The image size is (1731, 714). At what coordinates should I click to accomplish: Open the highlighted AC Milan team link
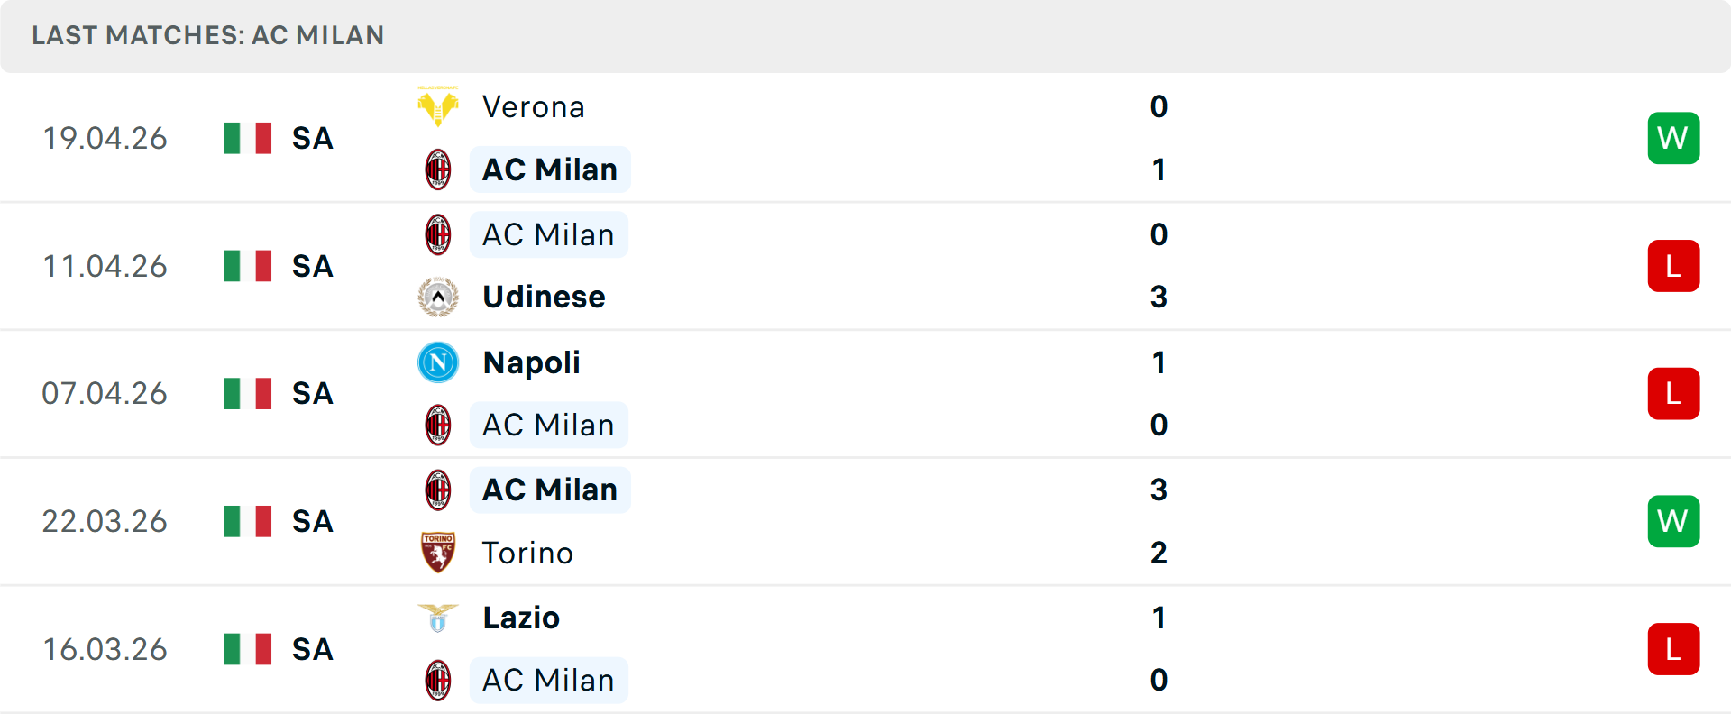pyautogui.click(x=549, y=169)
